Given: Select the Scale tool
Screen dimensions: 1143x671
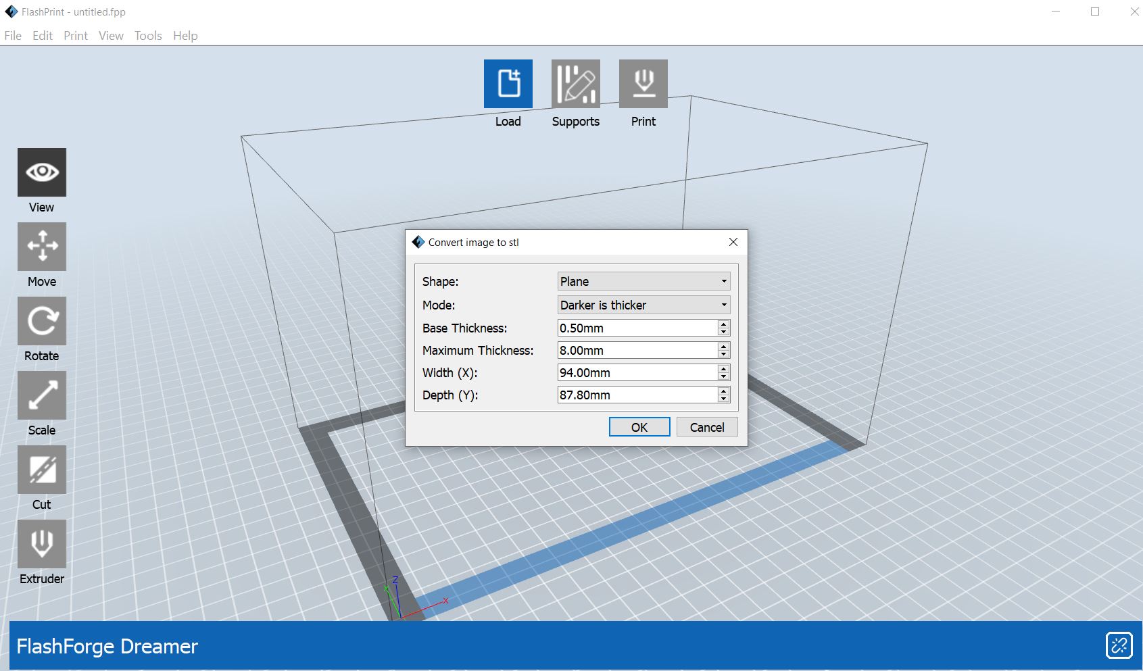Looking at the screenshot, I should [42, 395].
